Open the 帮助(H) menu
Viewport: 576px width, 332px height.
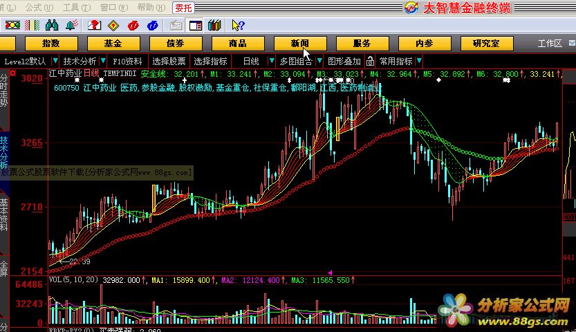[151, 8]
